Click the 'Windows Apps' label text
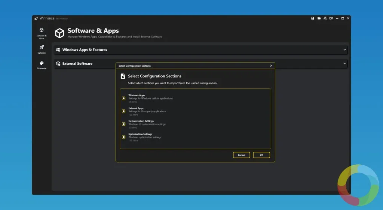Viewport: 383px width, 210px height. (x=137, y=95)
